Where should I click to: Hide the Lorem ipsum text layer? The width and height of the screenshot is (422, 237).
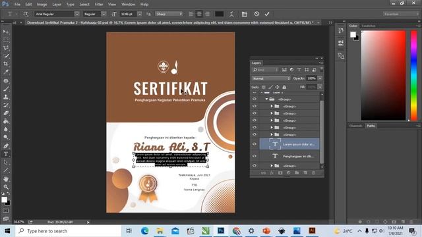255,144
